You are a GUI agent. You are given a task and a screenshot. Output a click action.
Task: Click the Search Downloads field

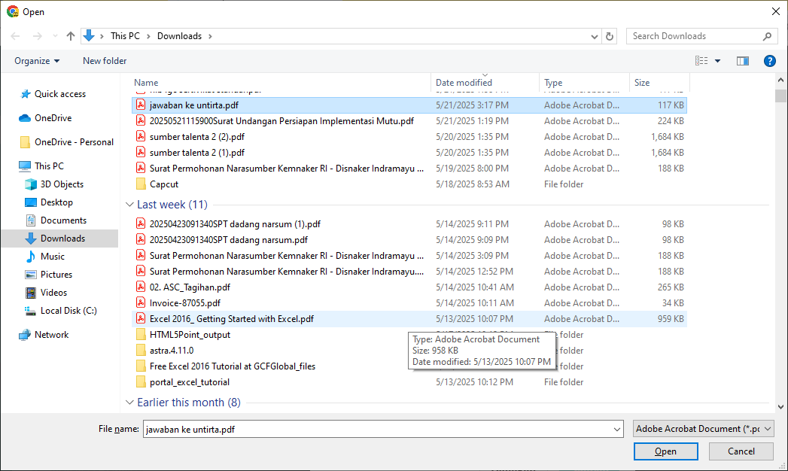tap(695, 36)
